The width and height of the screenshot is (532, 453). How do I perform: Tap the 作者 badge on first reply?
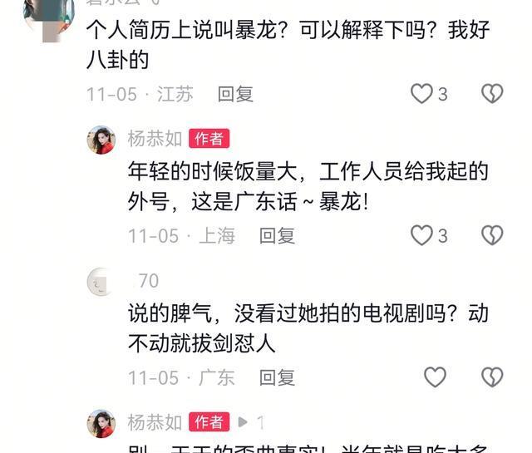[209, 139]
